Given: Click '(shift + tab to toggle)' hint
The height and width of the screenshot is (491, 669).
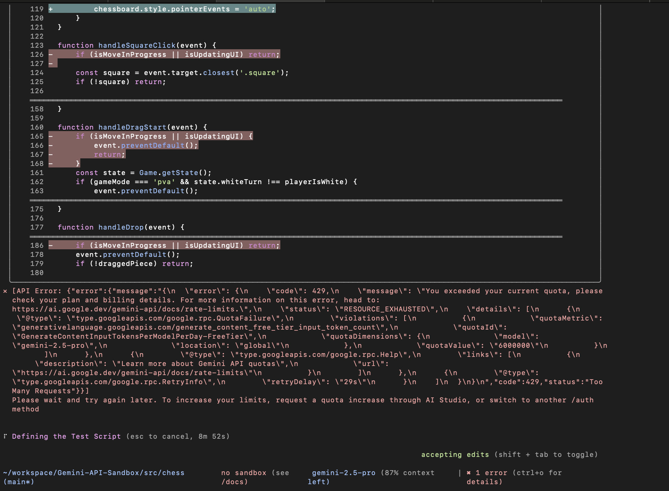Looking at the screenshot, I should [x=546, y=455].
